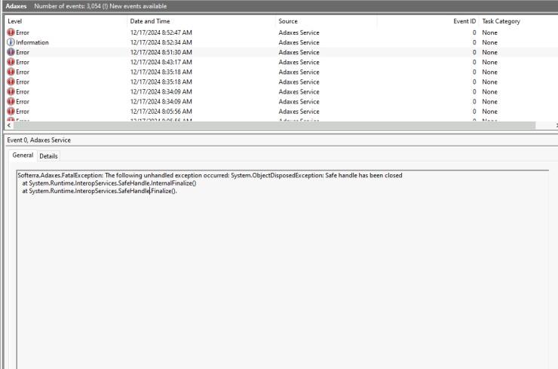Click Event ID 0 of the 8:51:30 AM event

coord(474,52)
